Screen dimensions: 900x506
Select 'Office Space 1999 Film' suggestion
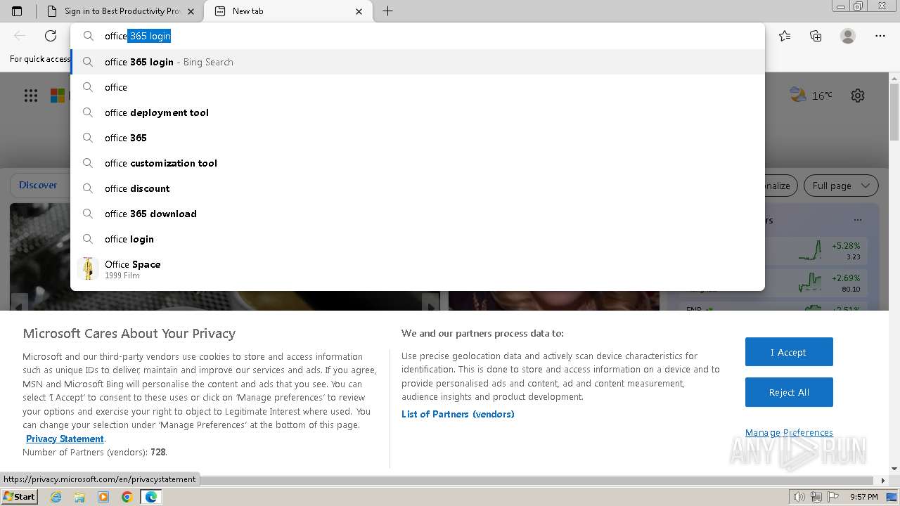[x=418, y=268]
